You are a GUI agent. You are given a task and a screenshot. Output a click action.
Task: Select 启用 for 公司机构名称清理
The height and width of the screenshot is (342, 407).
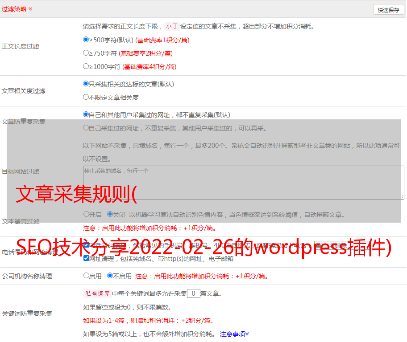[86, 275]
